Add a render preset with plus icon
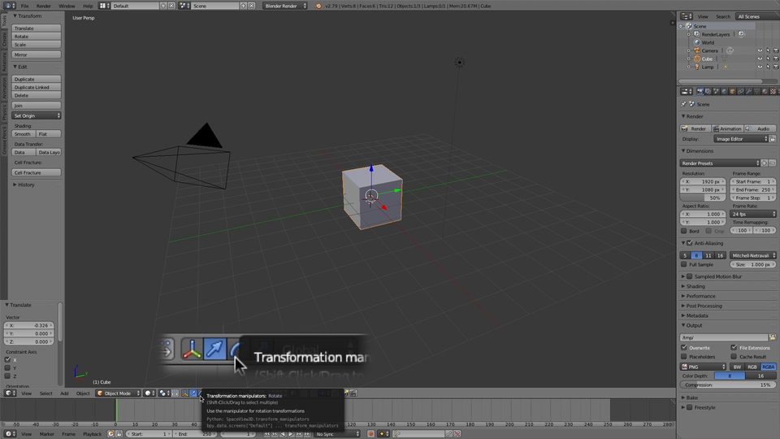 (x=764, y=163)
